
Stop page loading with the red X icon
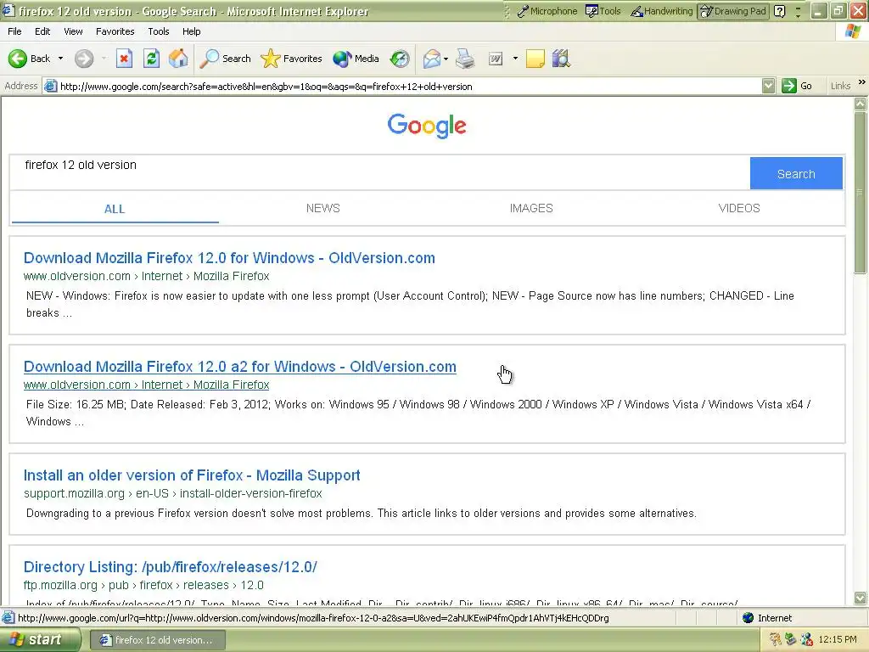coord(124,59)
